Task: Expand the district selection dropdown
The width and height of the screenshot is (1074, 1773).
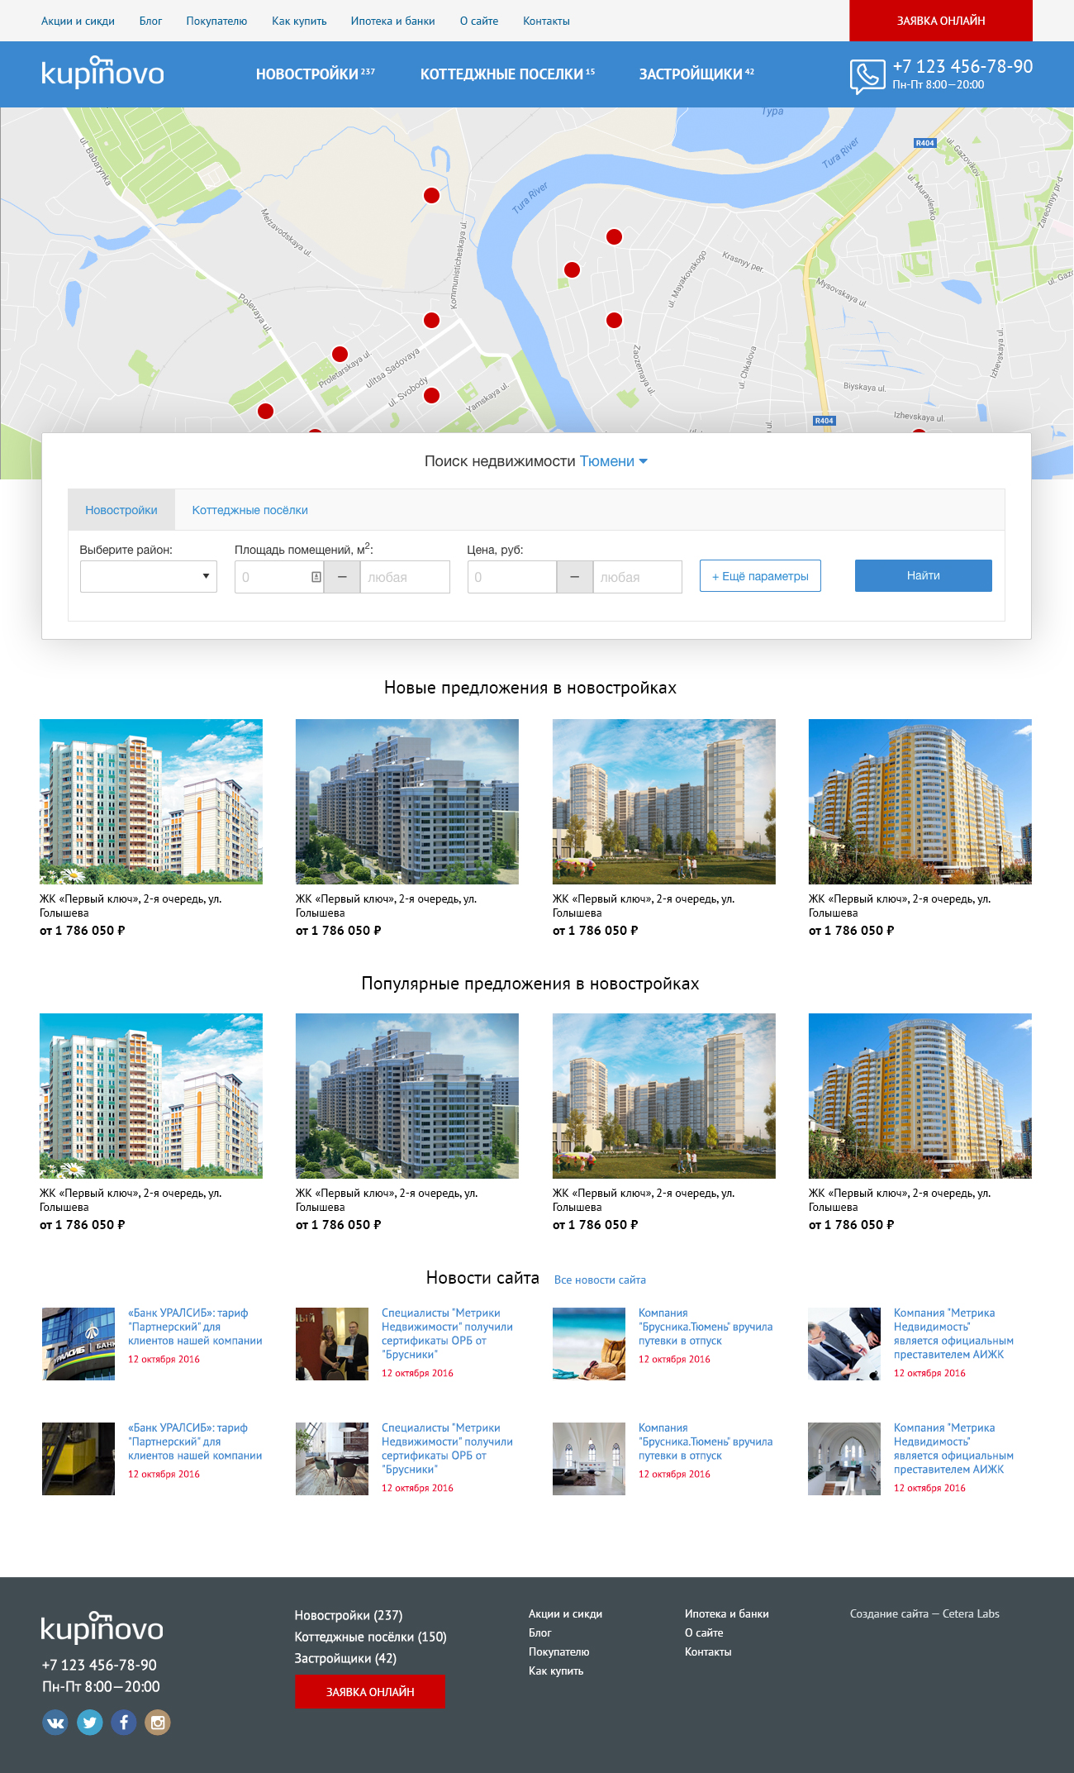Action: (x=149, y=576)
